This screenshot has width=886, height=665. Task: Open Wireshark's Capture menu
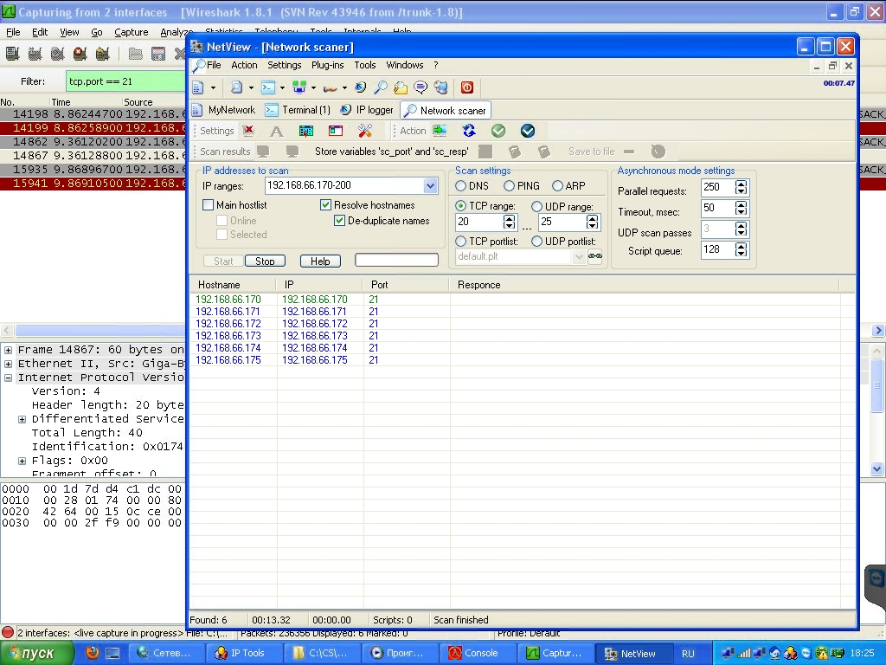(x=132, y=32)
